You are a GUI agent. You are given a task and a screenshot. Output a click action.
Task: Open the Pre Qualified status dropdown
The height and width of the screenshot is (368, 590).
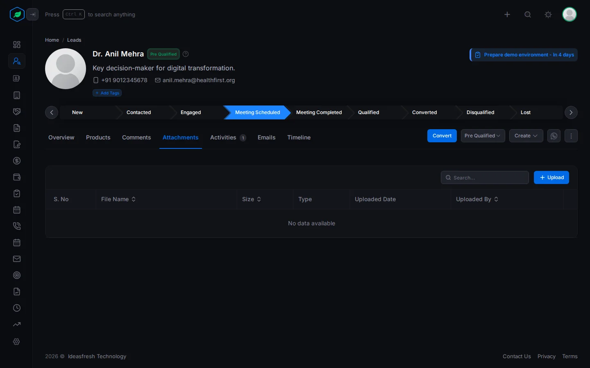coord(483,136)
